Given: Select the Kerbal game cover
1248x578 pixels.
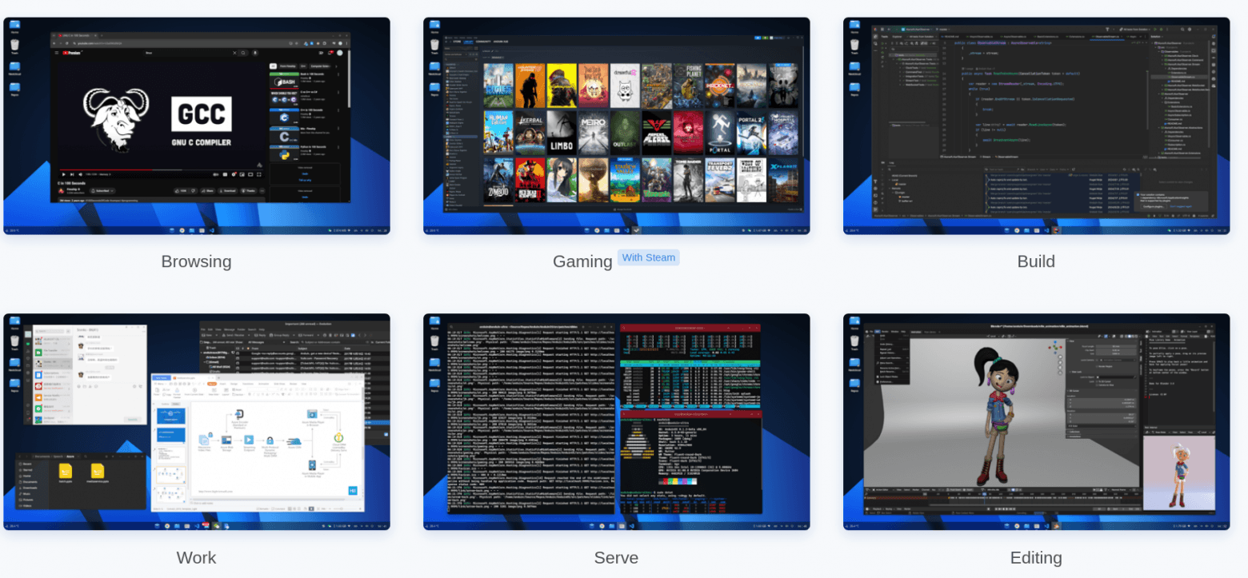Looking at the screenshot, I should tap(530, 133).
